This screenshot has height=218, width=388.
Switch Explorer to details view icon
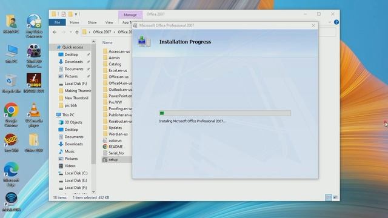[x=329, y=197]
